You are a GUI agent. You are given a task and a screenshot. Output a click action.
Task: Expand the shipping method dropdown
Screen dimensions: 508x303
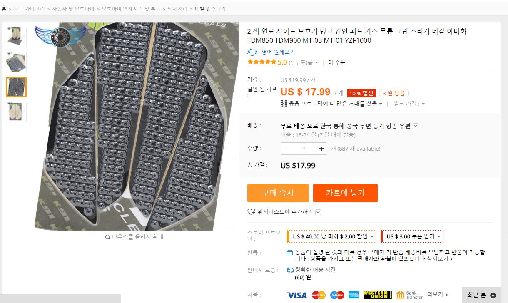416,126
